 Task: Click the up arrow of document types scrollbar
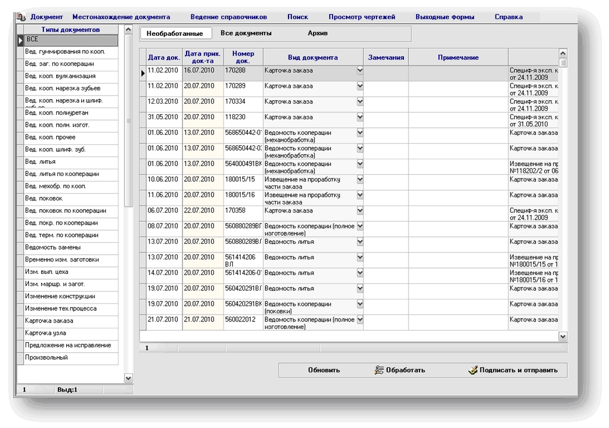(x=128, y=30)
